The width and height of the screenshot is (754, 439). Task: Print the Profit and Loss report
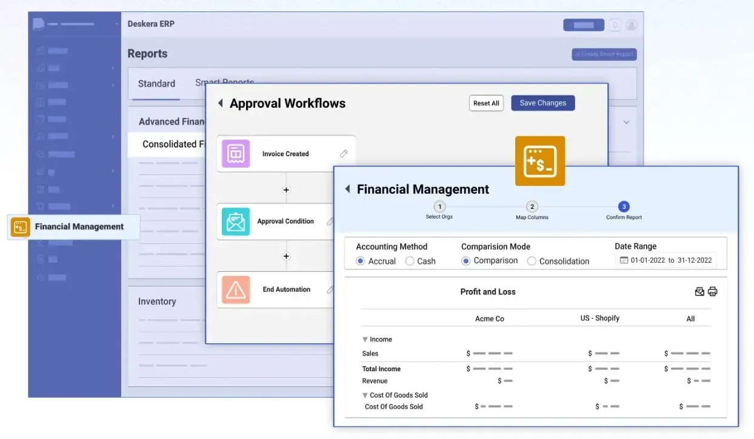point(713,292)
